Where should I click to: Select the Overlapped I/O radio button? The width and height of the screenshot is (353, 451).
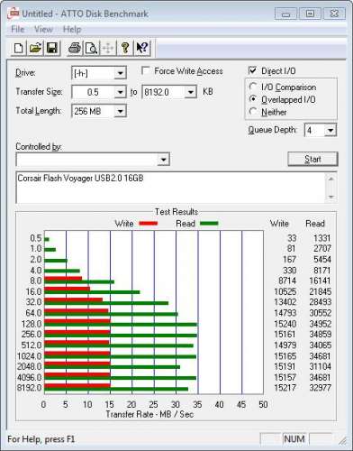[x=253, y=99]
